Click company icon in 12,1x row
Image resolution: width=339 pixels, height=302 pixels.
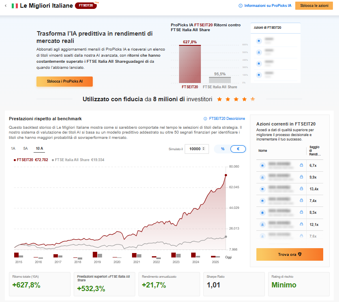[262, 225]
